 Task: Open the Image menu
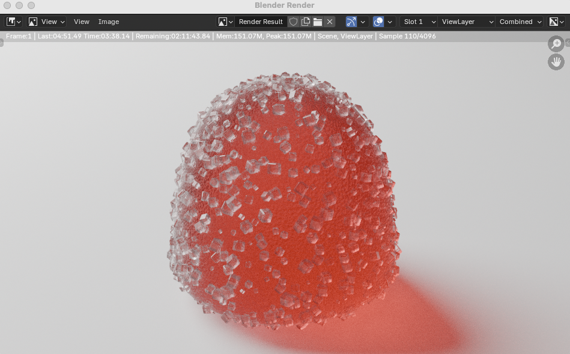109,22
